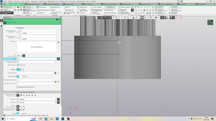Check the Номинальный (в рамке) checkbox
216x121 pixels.
[x=18, y=87]
